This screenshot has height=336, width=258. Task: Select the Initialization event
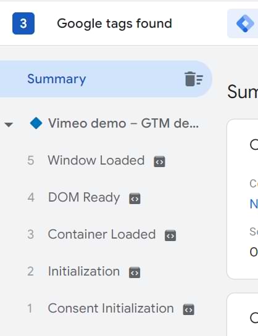pos(84,271)
